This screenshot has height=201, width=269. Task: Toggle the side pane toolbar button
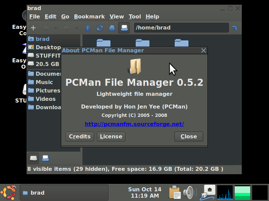[124, 28]
